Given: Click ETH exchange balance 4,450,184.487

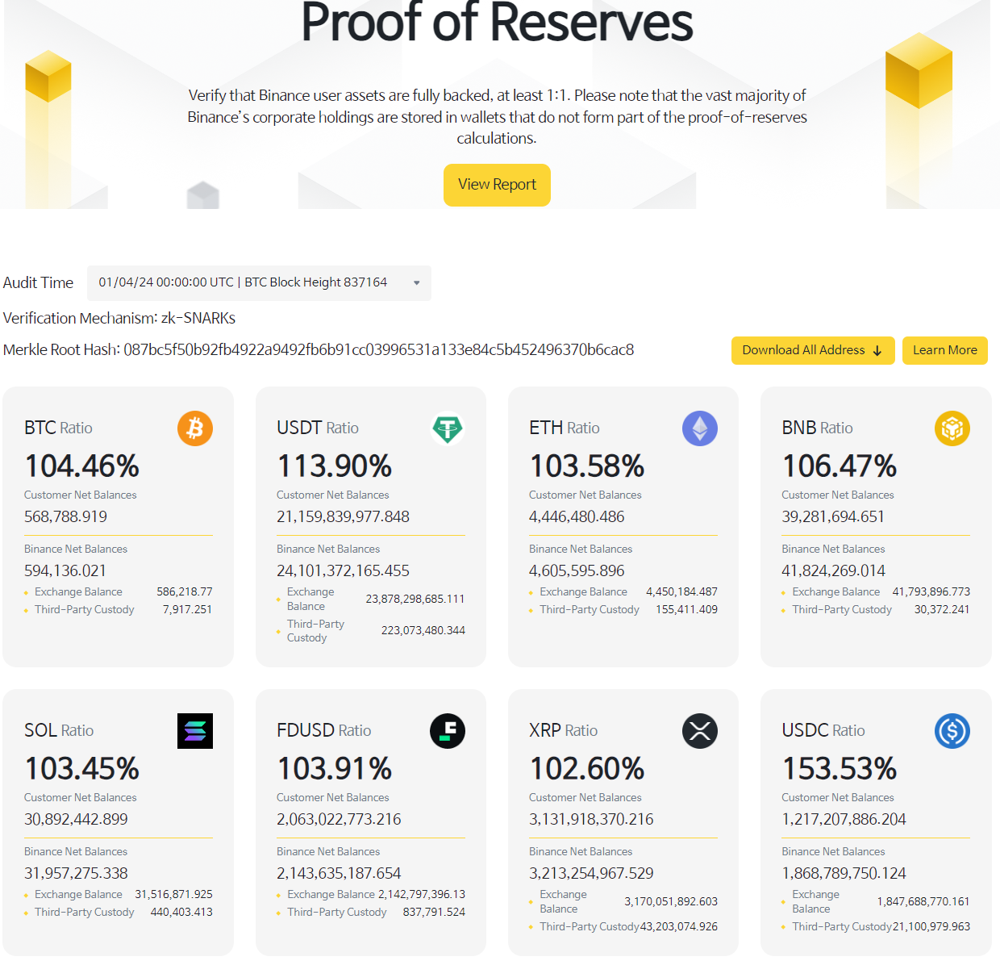Looking at the screenshot, I should click(x=681, y=591).
